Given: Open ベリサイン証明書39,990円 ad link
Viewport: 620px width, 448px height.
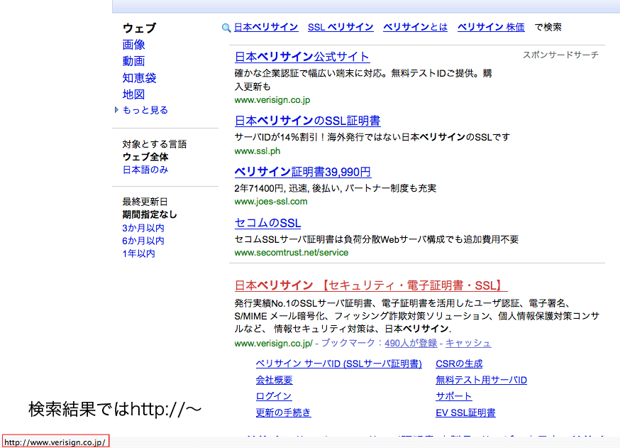Looking at the screenshot, I should click(302, 172).
